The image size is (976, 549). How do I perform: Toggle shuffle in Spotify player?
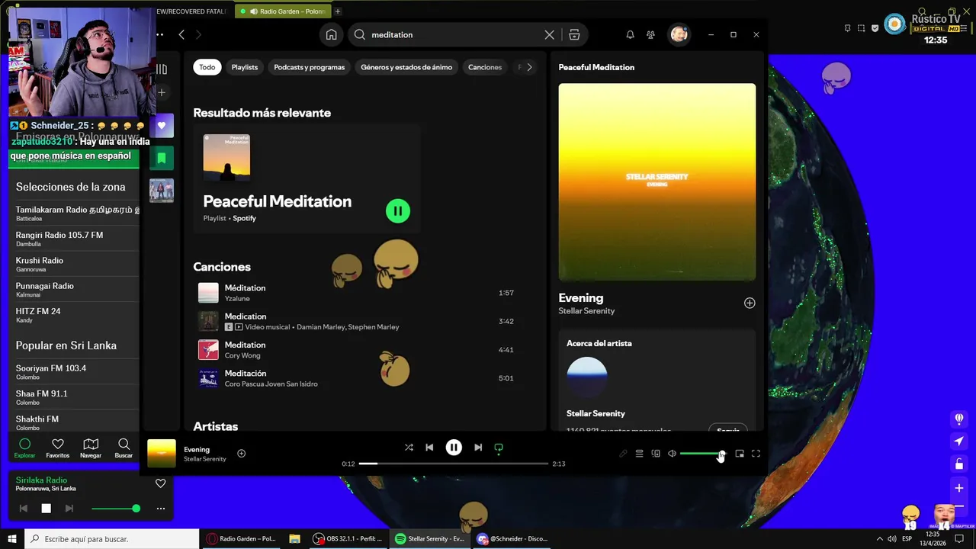tap(409, 448)
